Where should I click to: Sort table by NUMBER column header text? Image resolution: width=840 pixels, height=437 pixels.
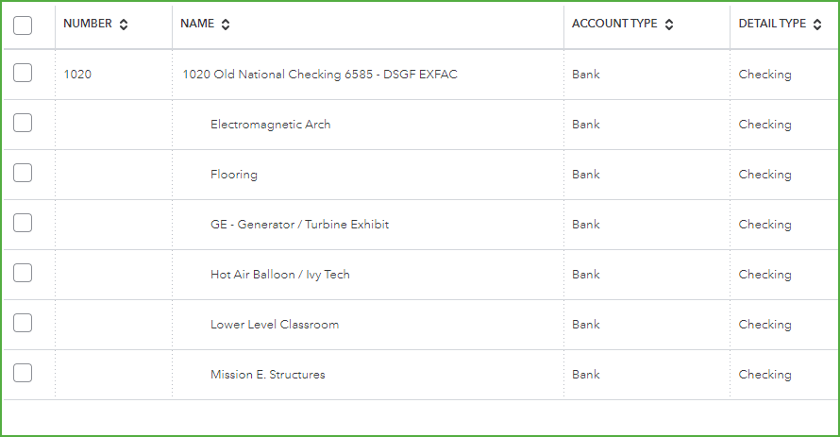coord(88,24)
